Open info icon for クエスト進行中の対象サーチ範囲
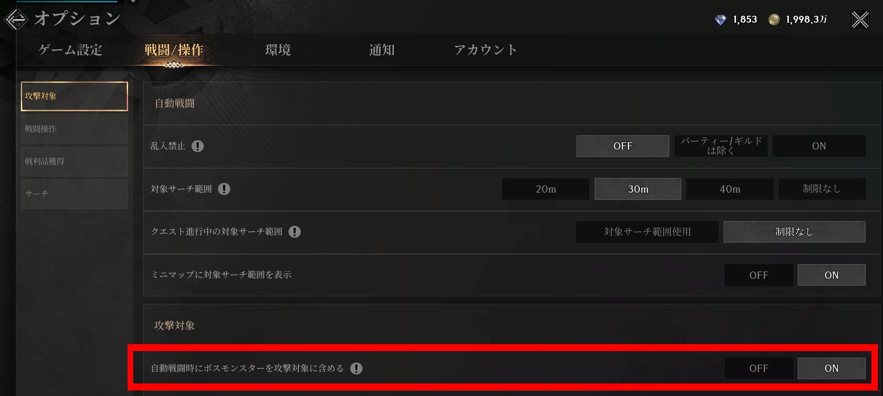 point(295,232)
